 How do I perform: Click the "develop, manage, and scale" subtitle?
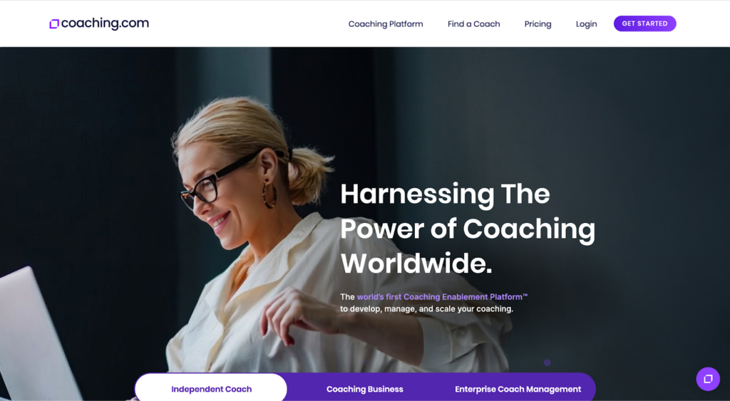426,309
